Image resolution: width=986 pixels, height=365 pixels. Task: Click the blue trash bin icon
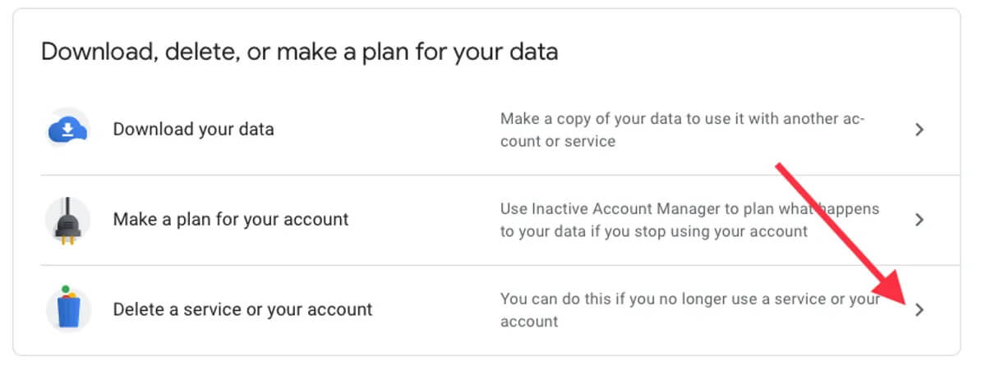click(68, 312)
